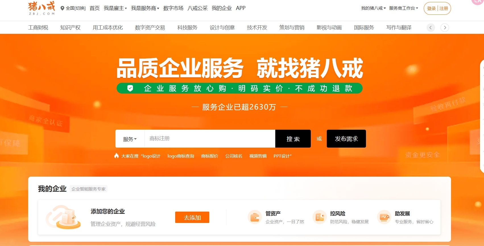Viewport: 484px width, 246px height.
Task: Click the right arrow of category carousel
Action: point(445,28)
